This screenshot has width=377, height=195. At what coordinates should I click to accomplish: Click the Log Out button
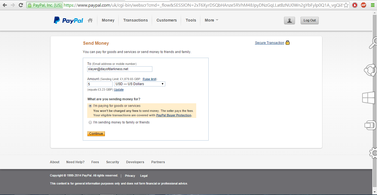(310, 20)
